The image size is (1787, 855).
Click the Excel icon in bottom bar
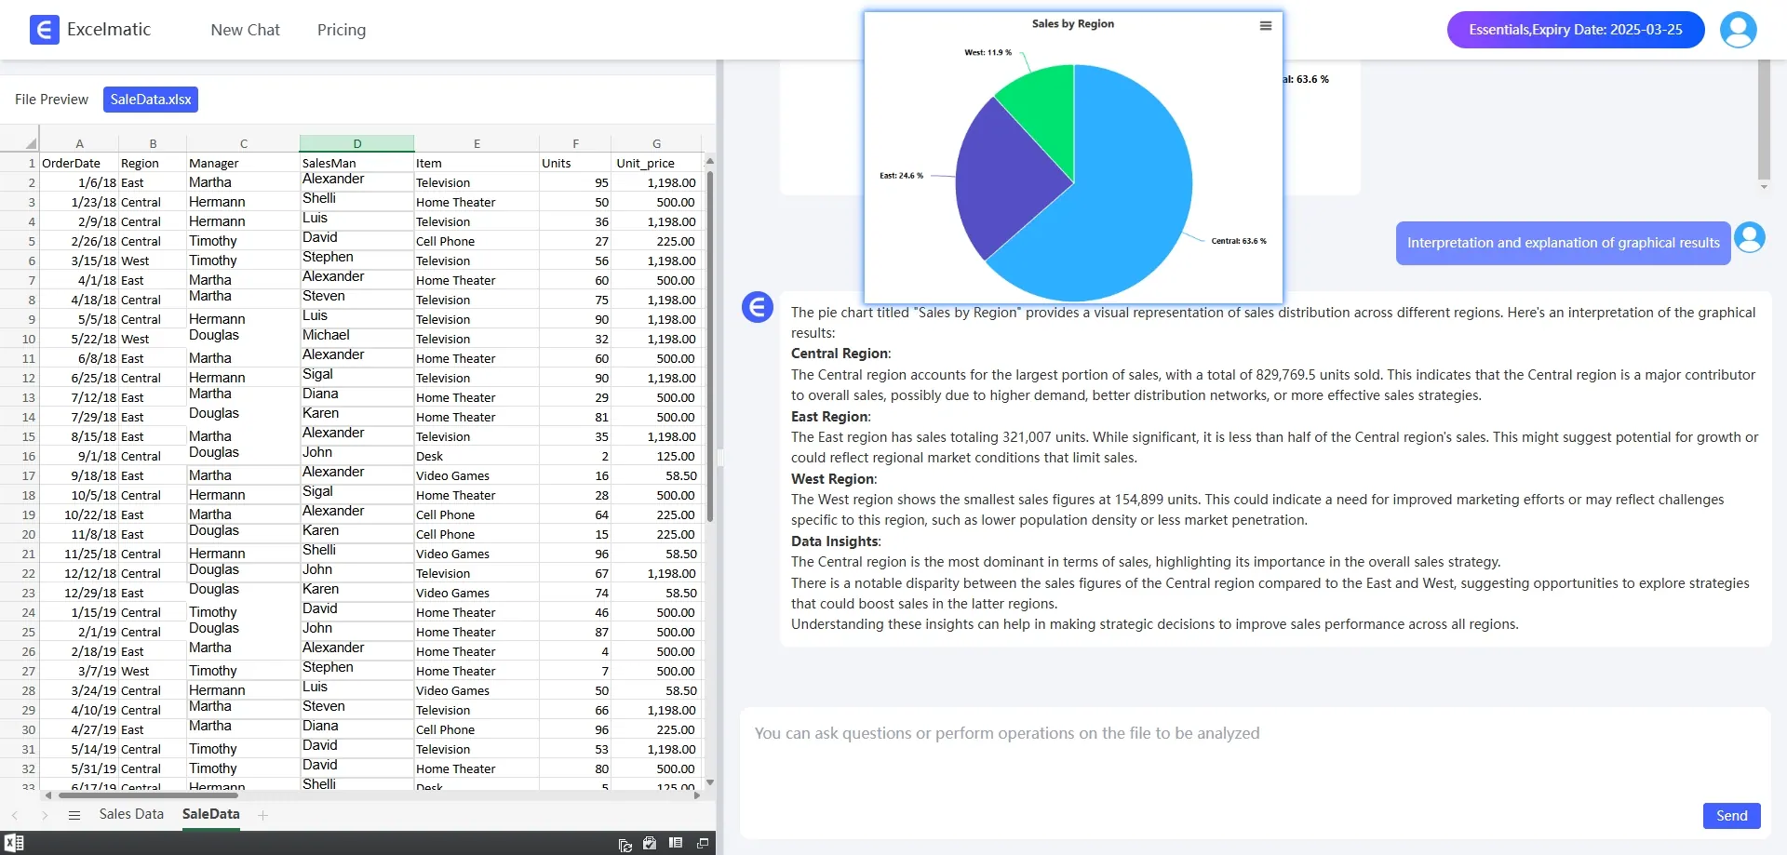coord(14,843)
